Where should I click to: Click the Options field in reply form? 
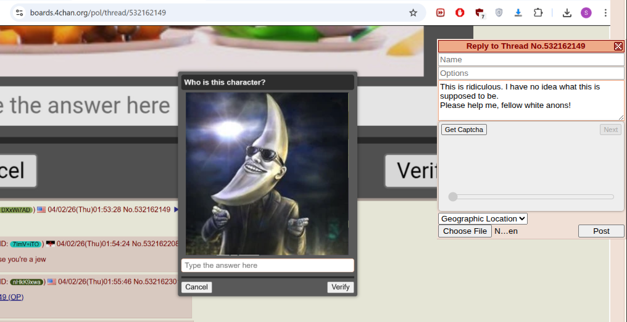click(531, 73)
